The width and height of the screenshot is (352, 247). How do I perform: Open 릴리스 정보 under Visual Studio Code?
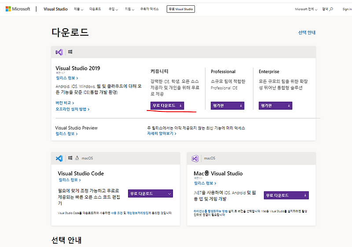(70, 180)
